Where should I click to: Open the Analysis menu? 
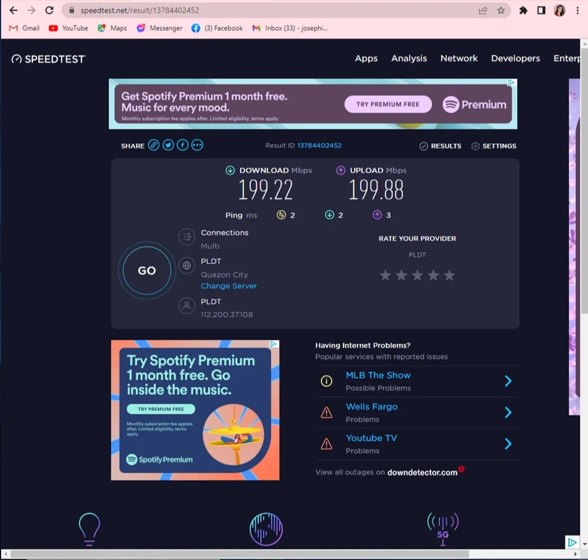[x=409, y=59]
